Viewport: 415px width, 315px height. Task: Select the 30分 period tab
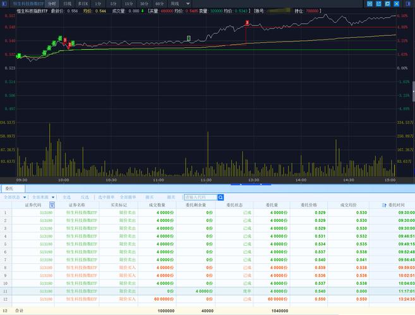click(x=144, y=4)
